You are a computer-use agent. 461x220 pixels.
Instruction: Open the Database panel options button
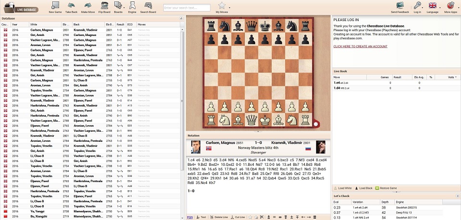(x=182, y=18)
